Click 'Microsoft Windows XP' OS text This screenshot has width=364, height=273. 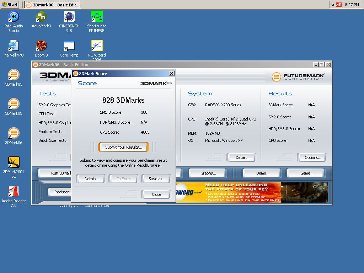tap(224, 140)
